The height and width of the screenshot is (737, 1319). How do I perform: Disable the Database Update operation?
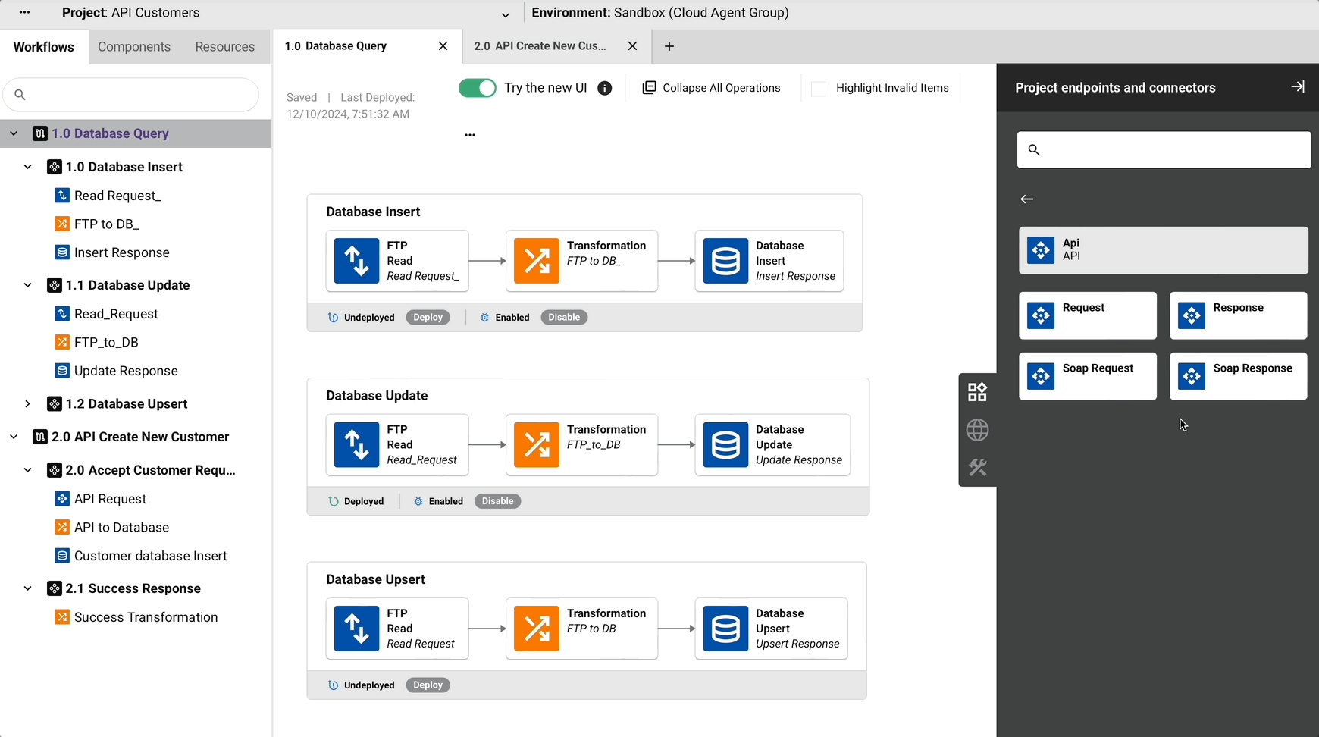click(497, 501)
